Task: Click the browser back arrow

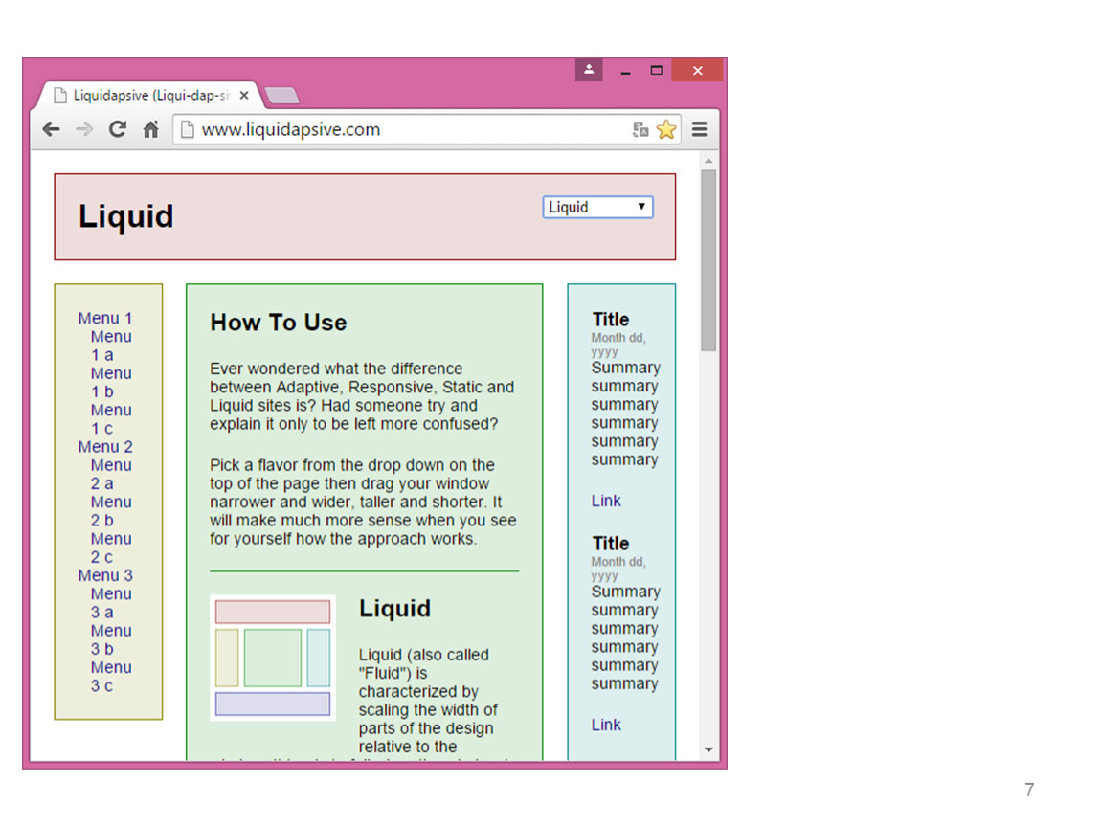Action: click(x=51, y=129)
